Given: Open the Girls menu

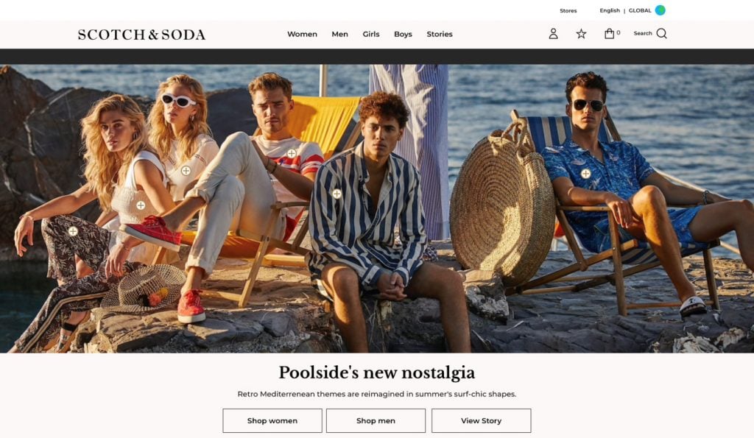Looking at the screenshot, I should click(371, 34).
